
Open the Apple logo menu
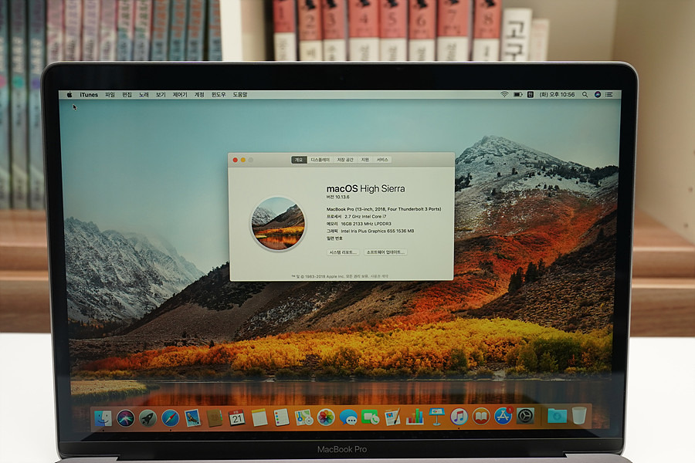click(69, 94)
